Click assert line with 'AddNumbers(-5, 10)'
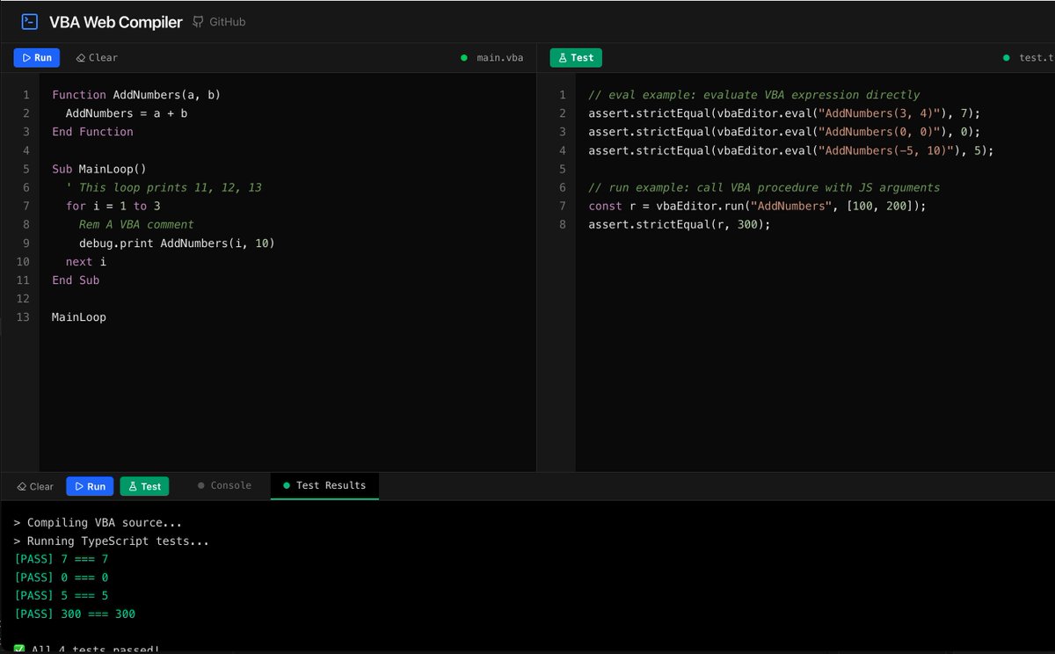The width and height of the screenshot is (1055, 654). (x=790, y=150)
